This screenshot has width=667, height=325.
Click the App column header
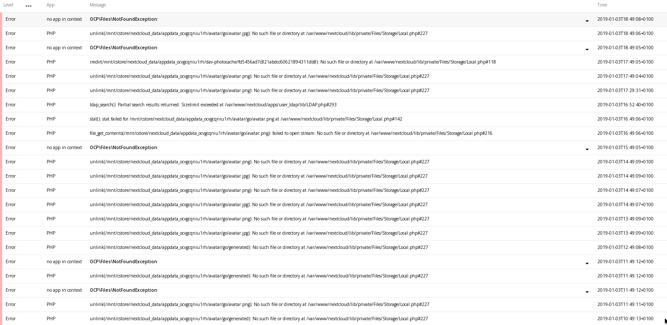tap(50, 5)
